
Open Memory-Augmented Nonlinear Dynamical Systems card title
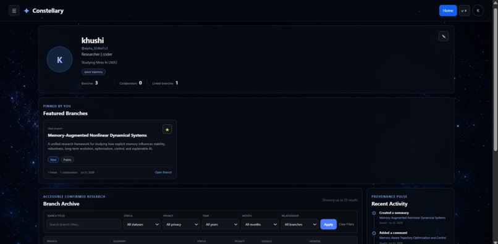point(97,135)
